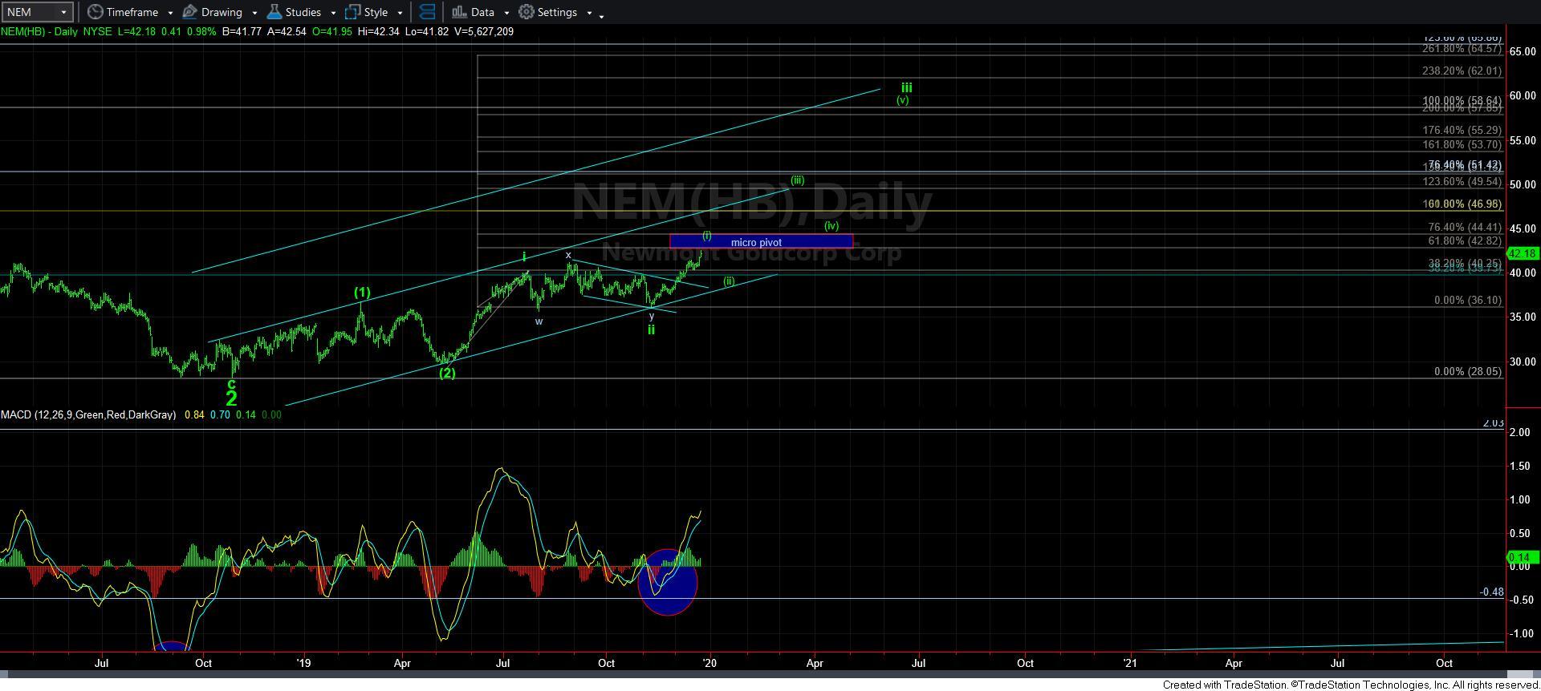Select the Fibonacci label 176.40% (55.29)
The height and width of the screenshot is (691, 1541).
1461,130
